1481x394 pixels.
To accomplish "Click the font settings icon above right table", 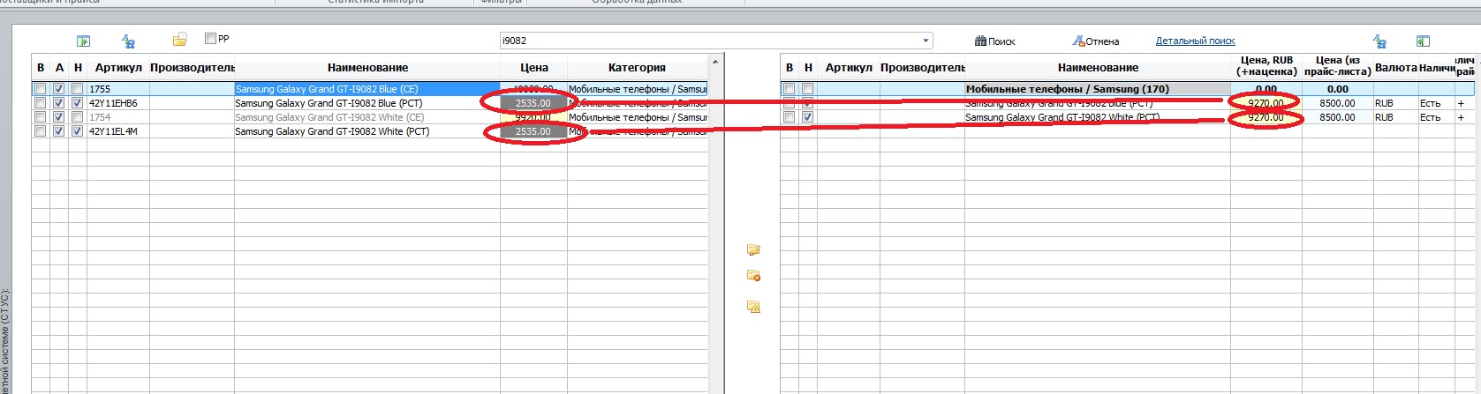I will [x=1379, y=41].
